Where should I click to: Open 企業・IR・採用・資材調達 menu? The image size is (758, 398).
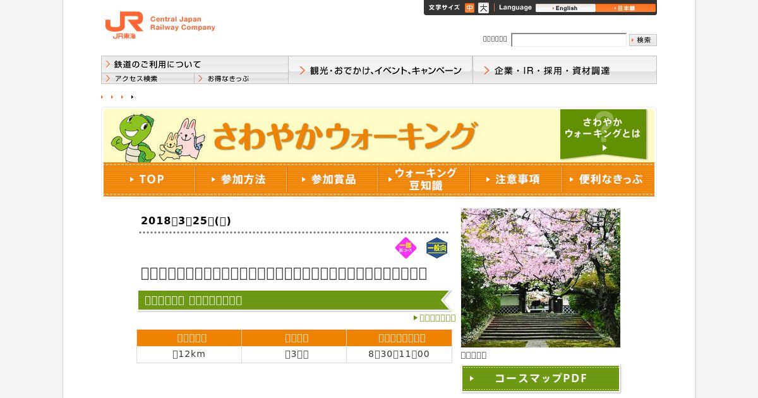(565, 70)
